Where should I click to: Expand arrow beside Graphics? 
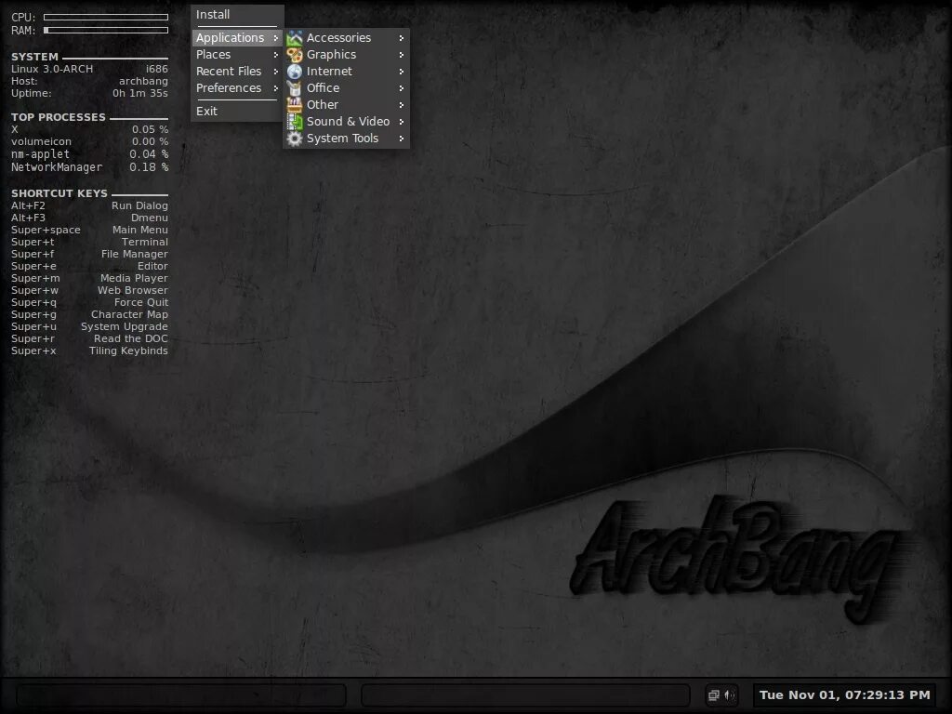[x=402, y=55]
